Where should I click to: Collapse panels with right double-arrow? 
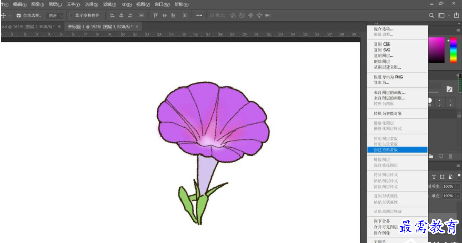pyautogui.click(x=460, y=23)
